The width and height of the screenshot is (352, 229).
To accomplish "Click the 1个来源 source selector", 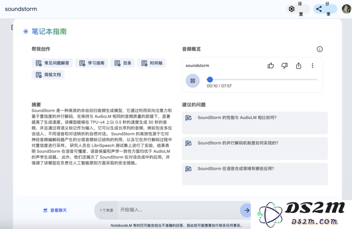I will (106, 210).
